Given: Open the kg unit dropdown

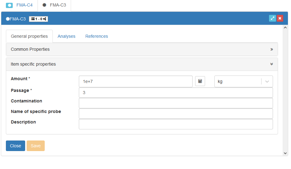Looking at the screenshot, I should tap(267, 81).
